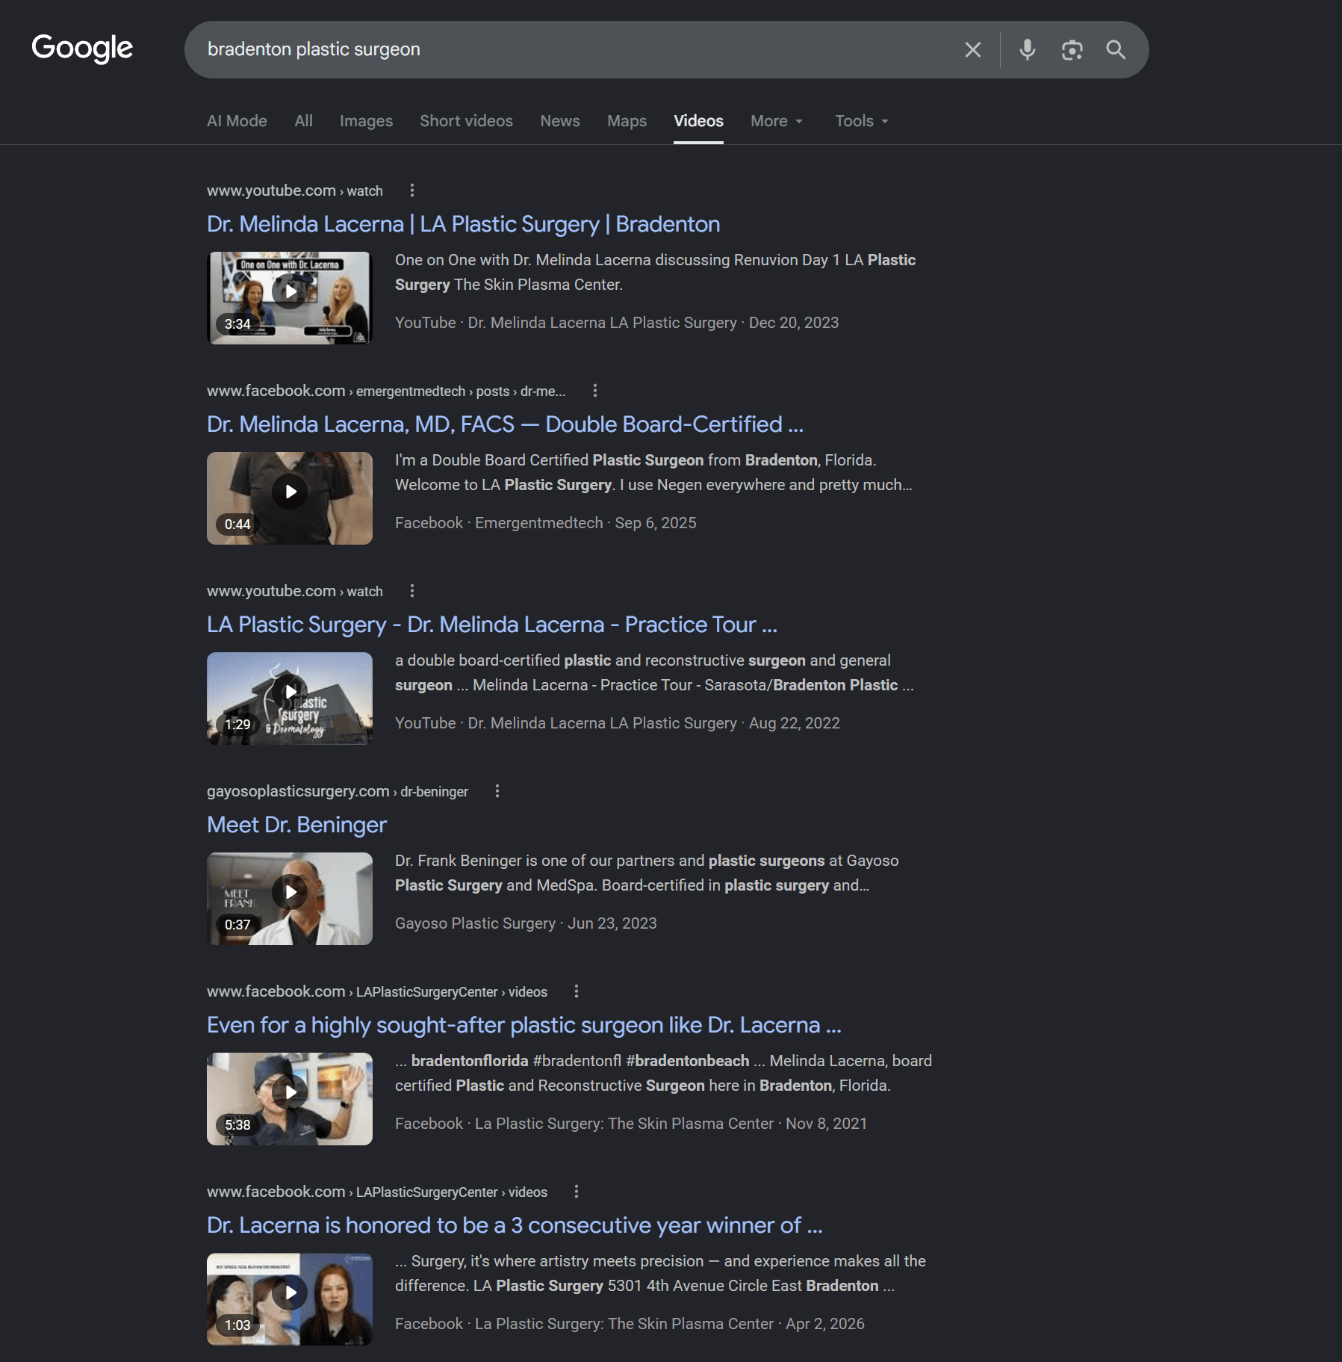The width and height of the screenshot is (1342, 1362).
Task: Expand the More search filters dropdown
Action: point(777,121)
